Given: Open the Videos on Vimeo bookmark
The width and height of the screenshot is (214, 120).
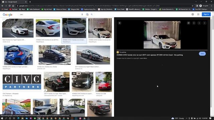Looking at the screenshot, I should pos(60,9).
